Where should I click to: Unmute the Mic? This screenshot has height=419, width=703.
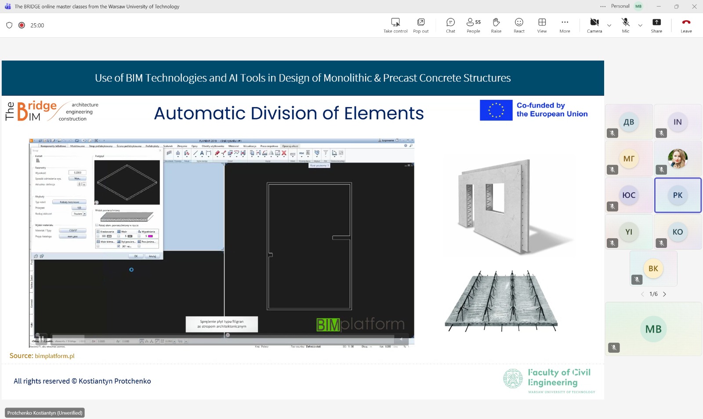tap(626, 25)
